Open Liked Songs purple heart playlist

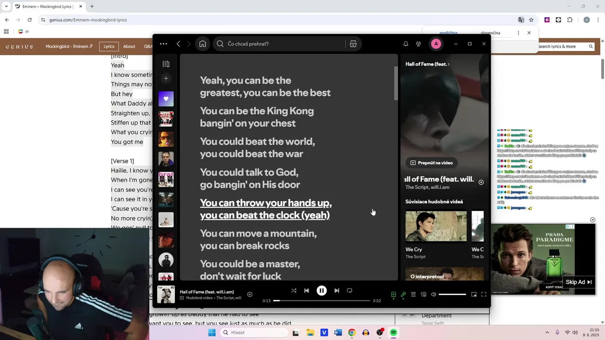tap(166, 99)
